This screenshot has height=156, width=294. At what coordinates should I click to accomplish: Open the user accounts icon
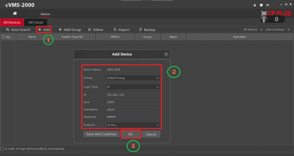(x=261, y=5)
